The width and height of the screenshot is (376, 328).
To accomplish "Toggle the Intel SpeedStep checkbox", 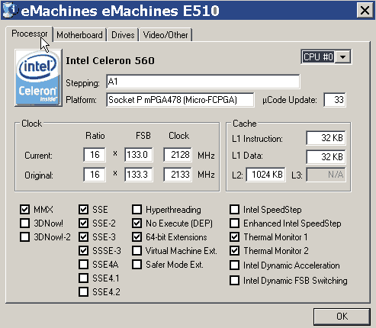I will pos(234,210).
